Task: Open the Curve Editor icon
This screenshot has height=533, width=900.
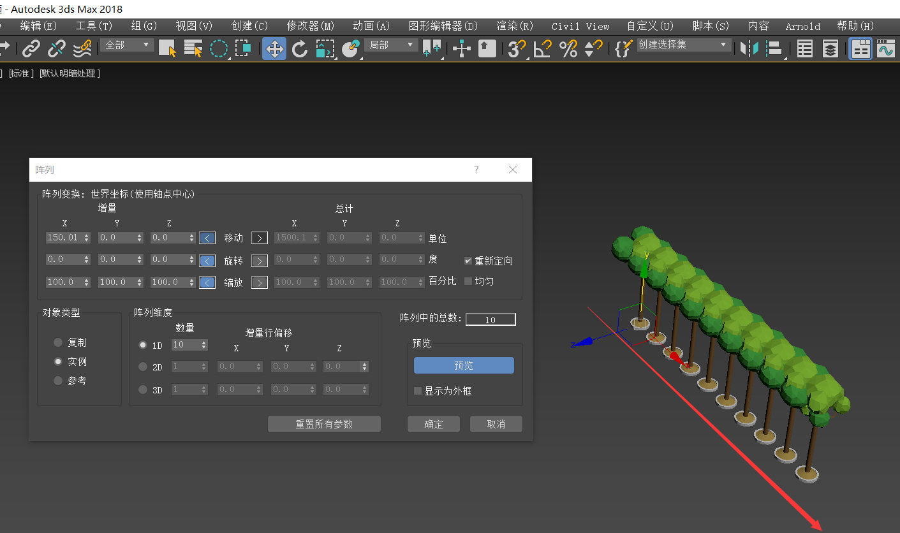Action: (886, 48)
